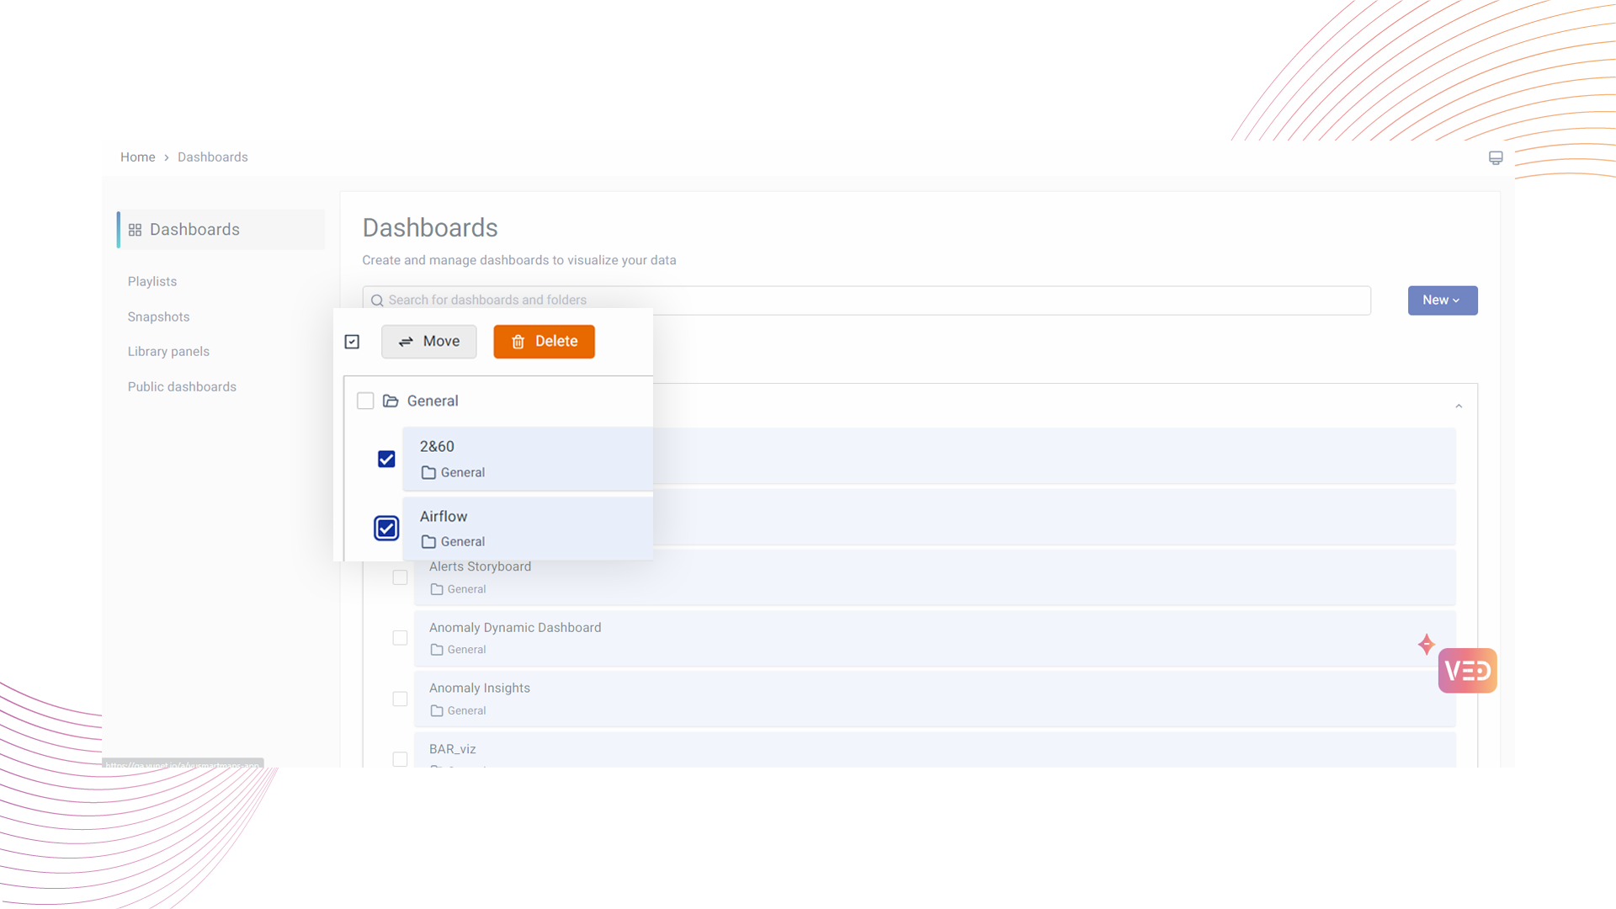The height and width of the screenshot is (909, 1616).
Task: Click the search magnifier icon
Action: click(377, 300)
